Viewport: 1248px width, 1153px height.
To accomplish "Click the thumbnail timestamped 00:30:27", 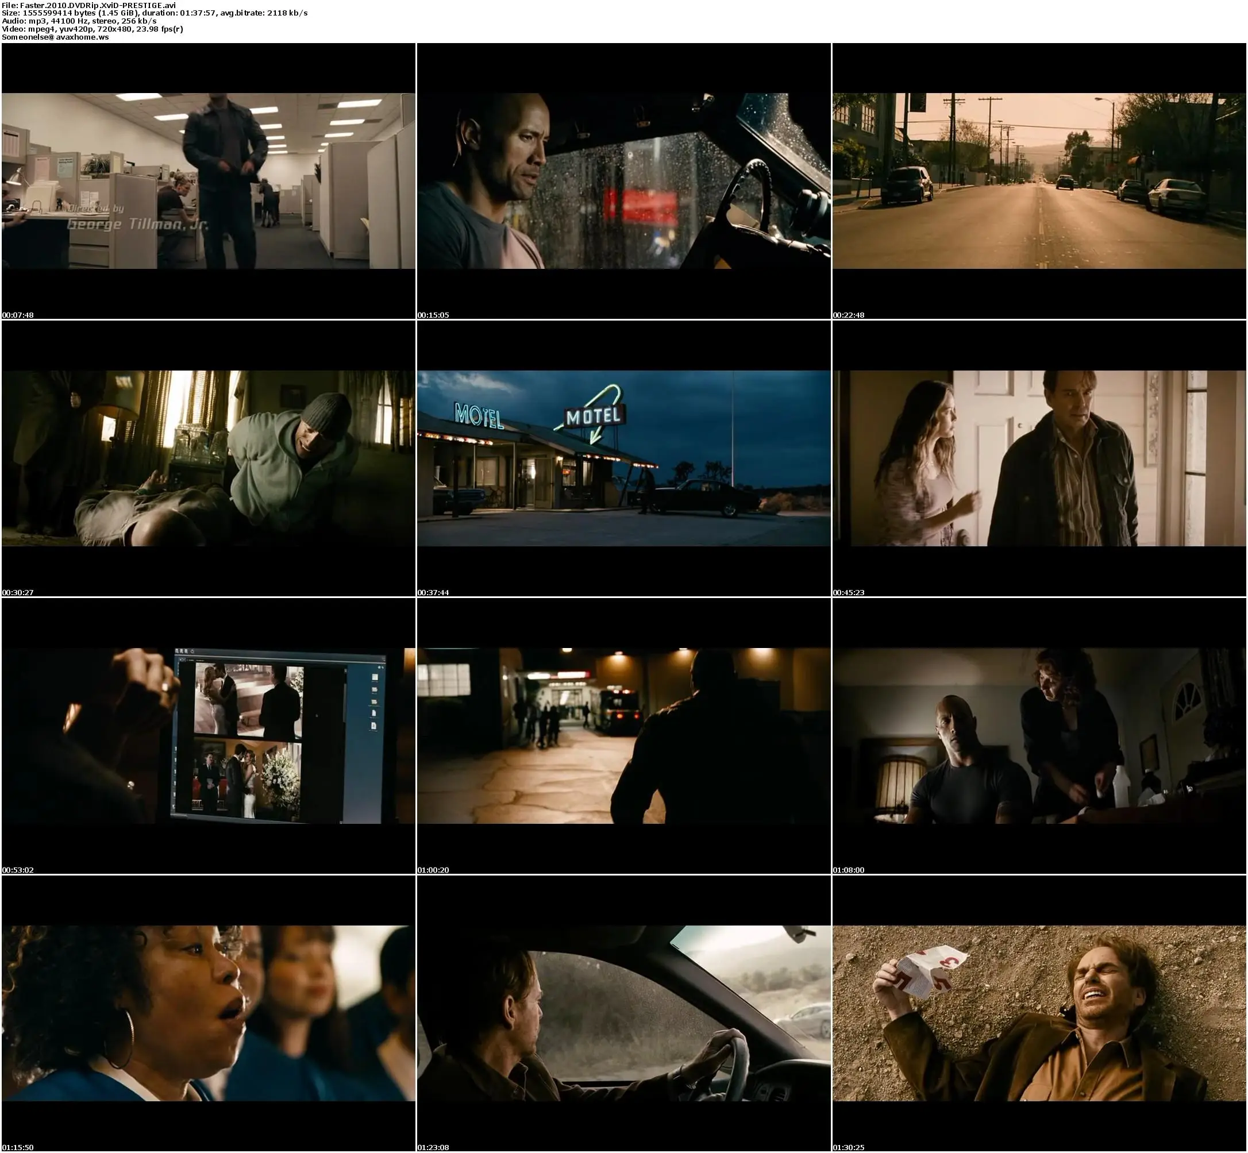I will [x=209, y=458].
